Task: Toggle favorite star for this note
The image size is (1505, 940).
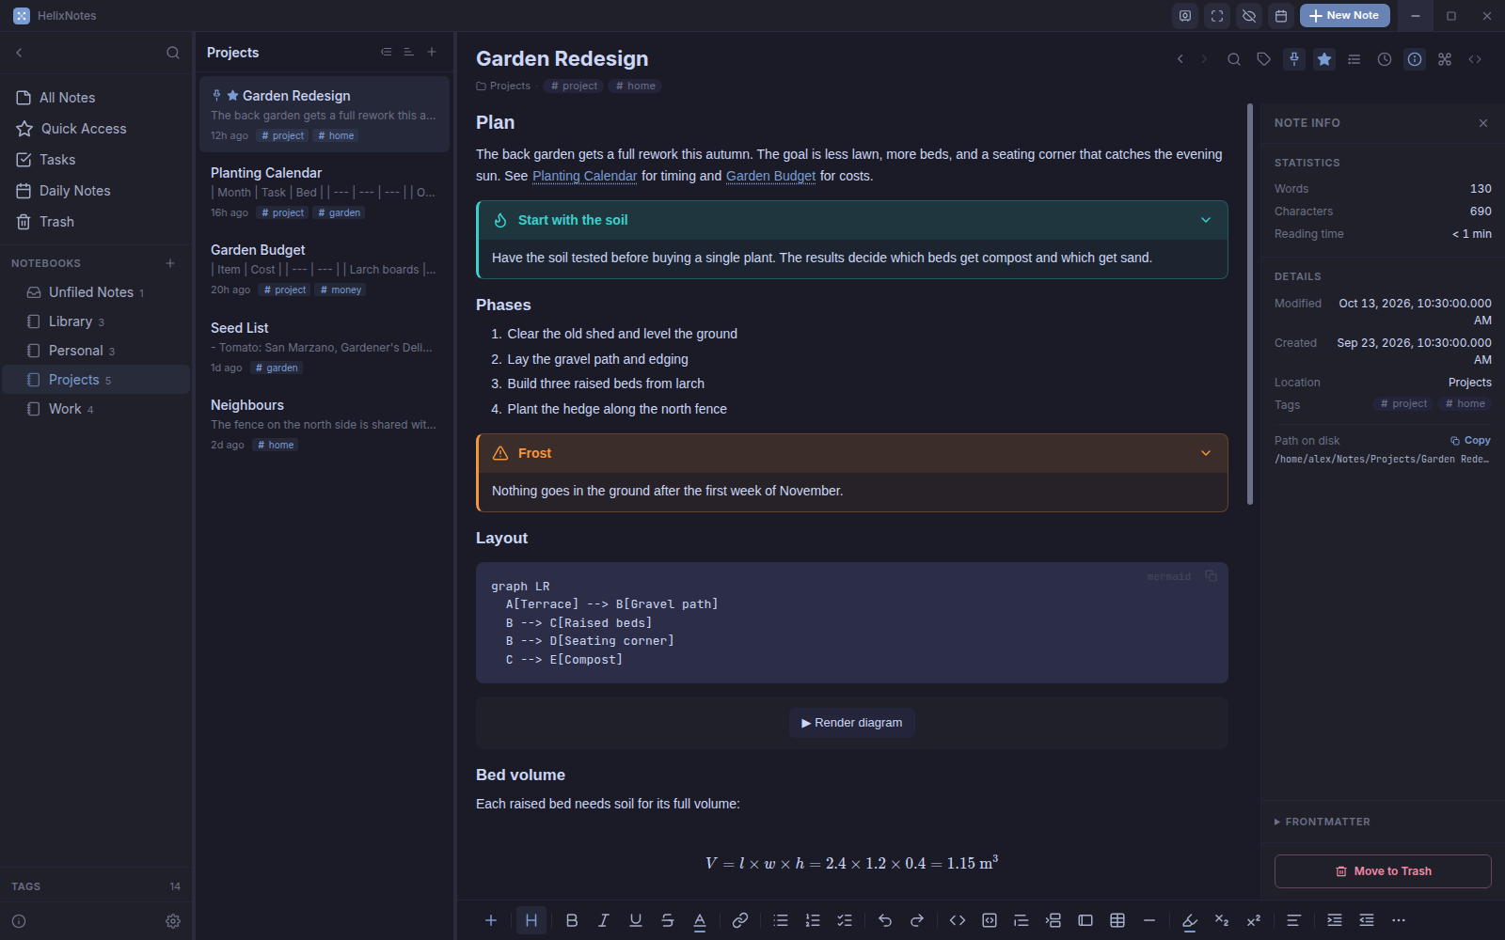Action: click(x=1324, y=59)
